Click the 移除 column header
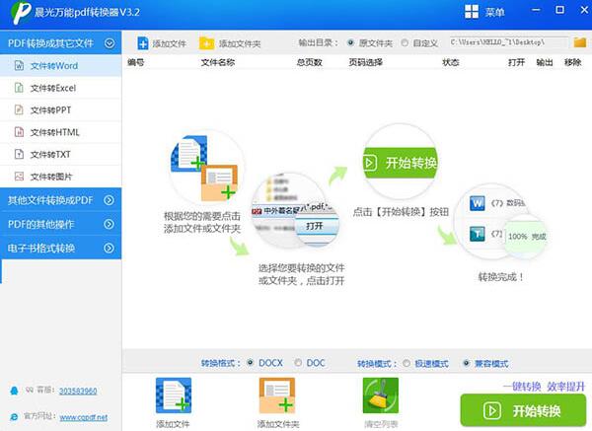The height and width of the screenshot is (431, 592). [572, 62]
